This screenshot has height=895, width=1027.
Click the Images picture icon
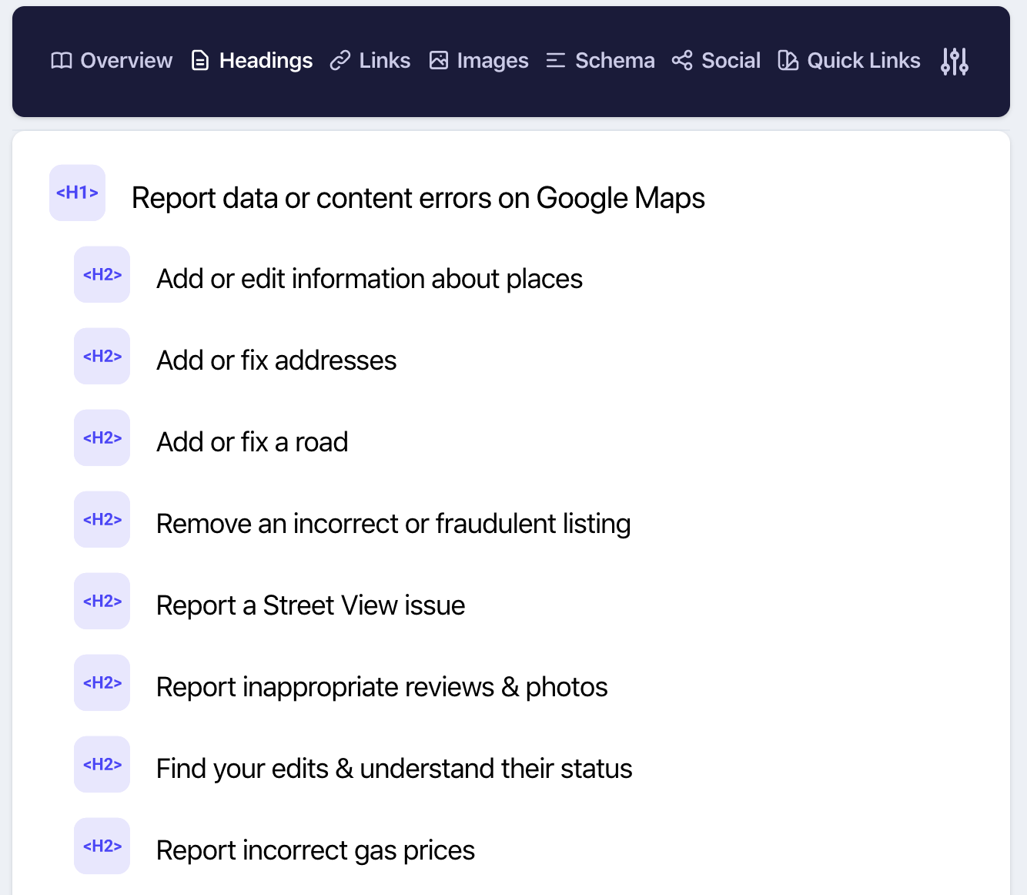[439, 61]
